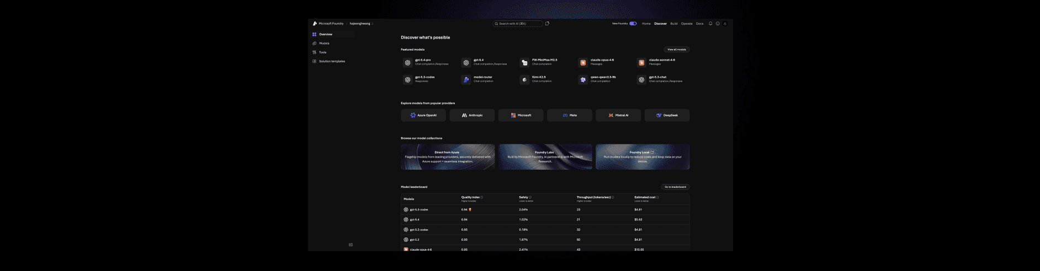Open the qwen-qwen3.5-9b model icon

(x=583, y=80)
